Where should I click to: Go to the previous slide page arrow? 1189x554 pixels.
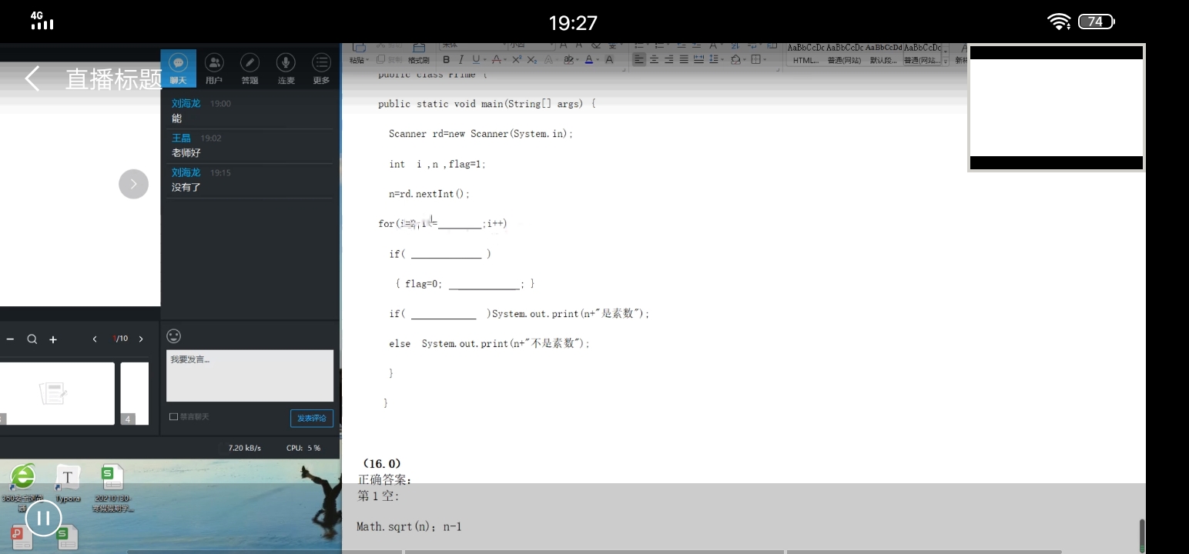(95, 339)
